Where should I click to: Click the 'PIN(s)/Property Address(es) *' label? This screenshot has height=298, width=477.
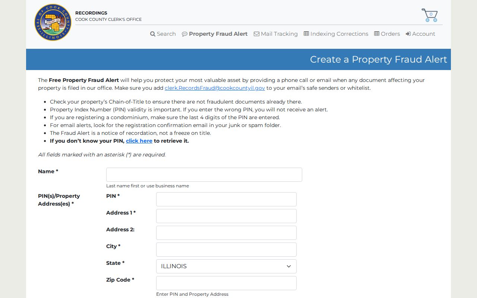click(59, 200)
